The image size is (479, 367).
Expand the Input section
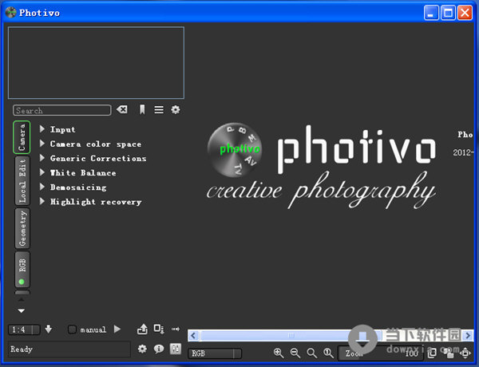(x=42, y=128)
